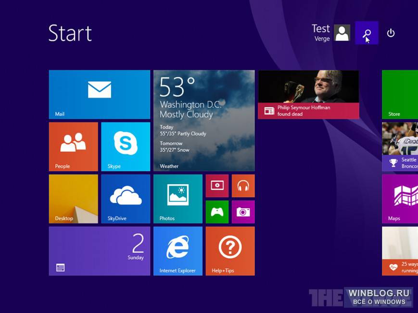Open the Calendar tile showing Sunday 2
The height and width of the screenshot is (313, 418).
tap(100, 251)
